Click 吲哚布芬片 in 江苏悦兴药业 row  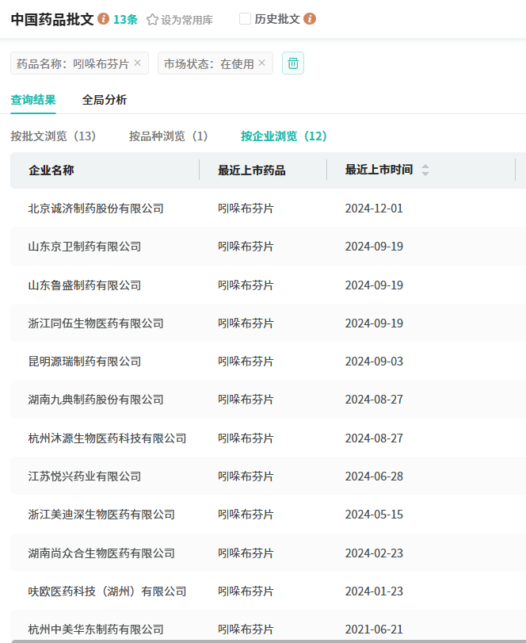pos(246,477)
